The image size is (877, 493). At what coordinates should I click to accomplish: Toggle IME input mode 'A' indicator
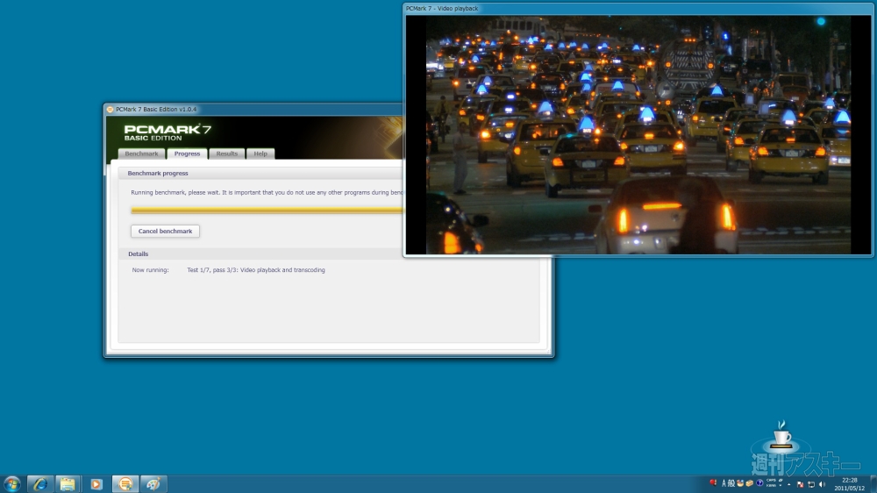(x=724, y=483)
